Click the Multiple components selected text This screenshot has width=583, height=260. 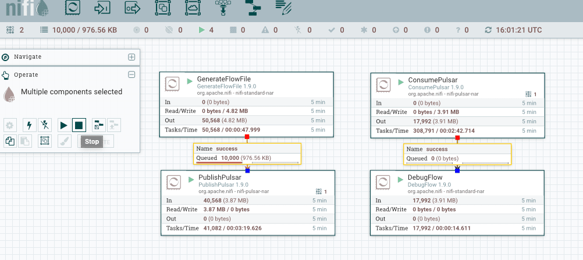[72, 91]
